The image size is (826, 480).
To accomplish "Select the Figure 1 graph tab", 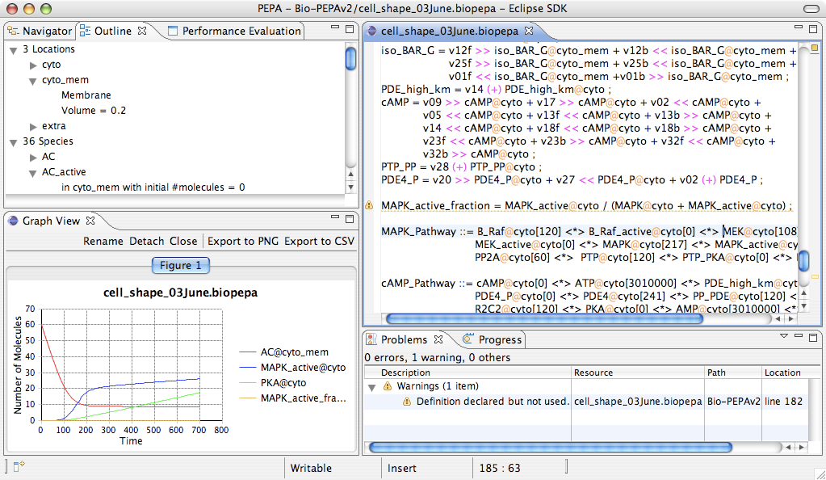I will tap(181, 265).
